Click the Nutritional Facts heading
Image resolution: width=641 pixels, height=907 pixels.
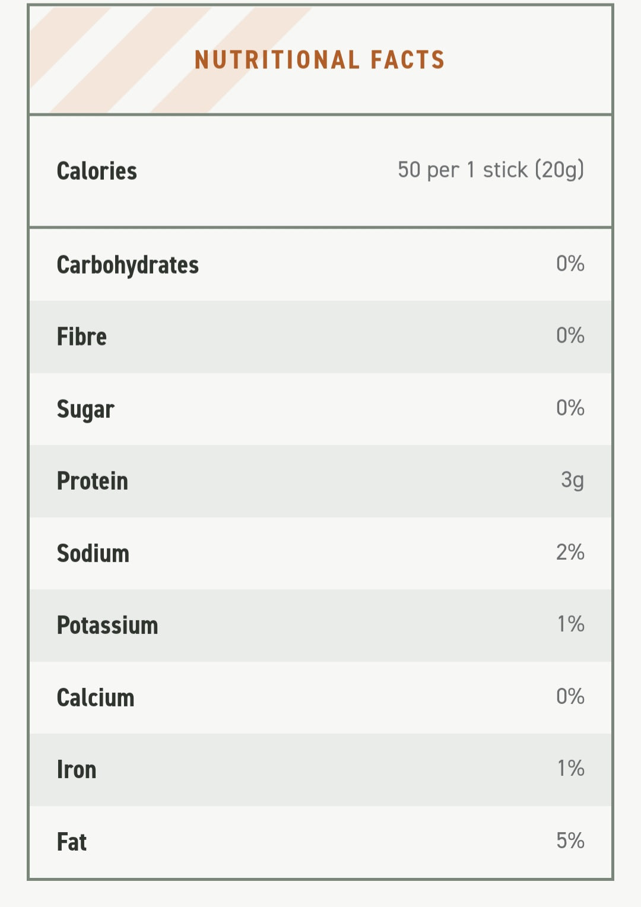point(320,60)
